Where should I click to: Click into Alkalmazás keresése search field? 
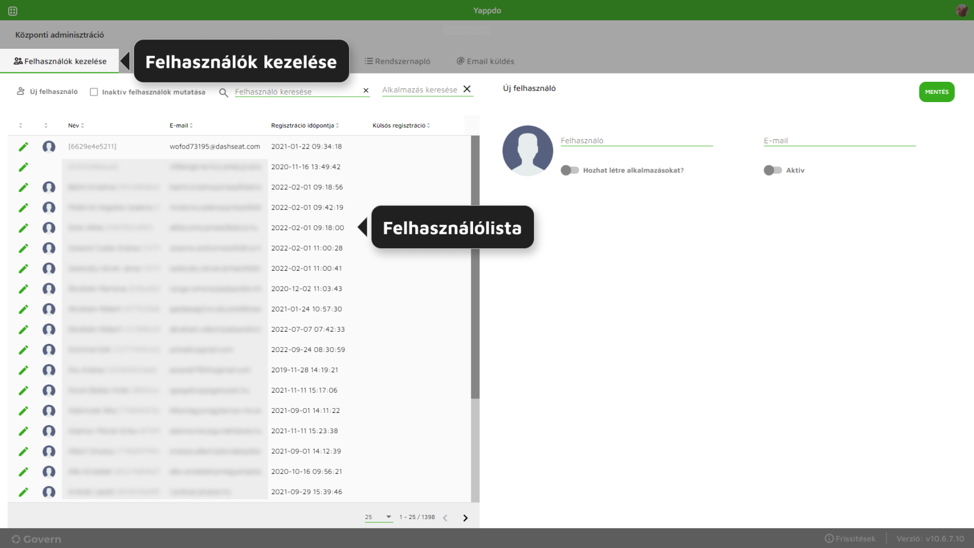[421, 90]
